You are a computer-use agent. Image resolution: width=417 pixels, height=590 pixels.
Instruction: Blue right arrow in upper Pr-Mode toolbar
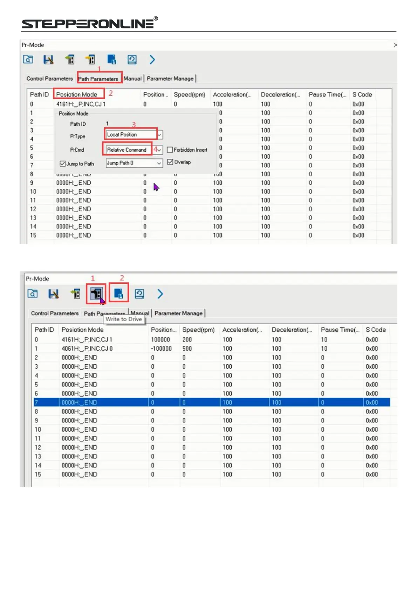click(x=152, y=60)
